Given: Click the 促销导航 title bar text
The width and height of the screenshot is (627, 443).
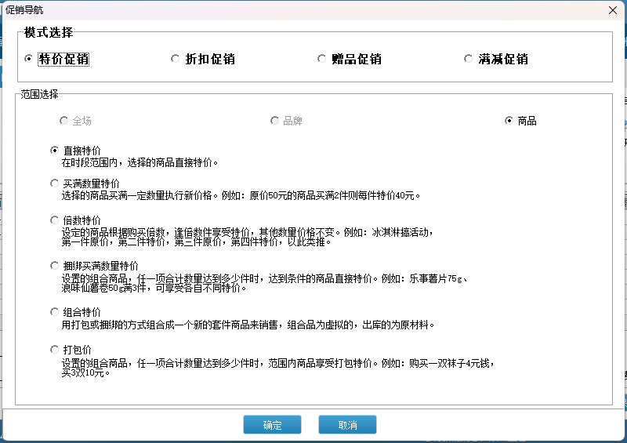Looking at the screenshot, I should 26,9.
